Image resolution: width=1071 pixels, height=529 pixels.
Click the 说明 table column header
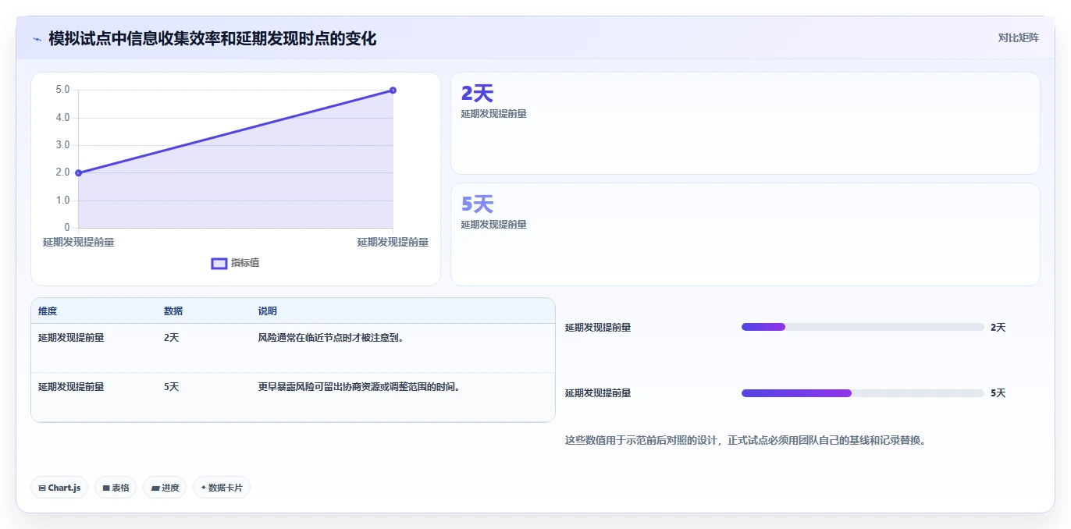click(268, 311)
